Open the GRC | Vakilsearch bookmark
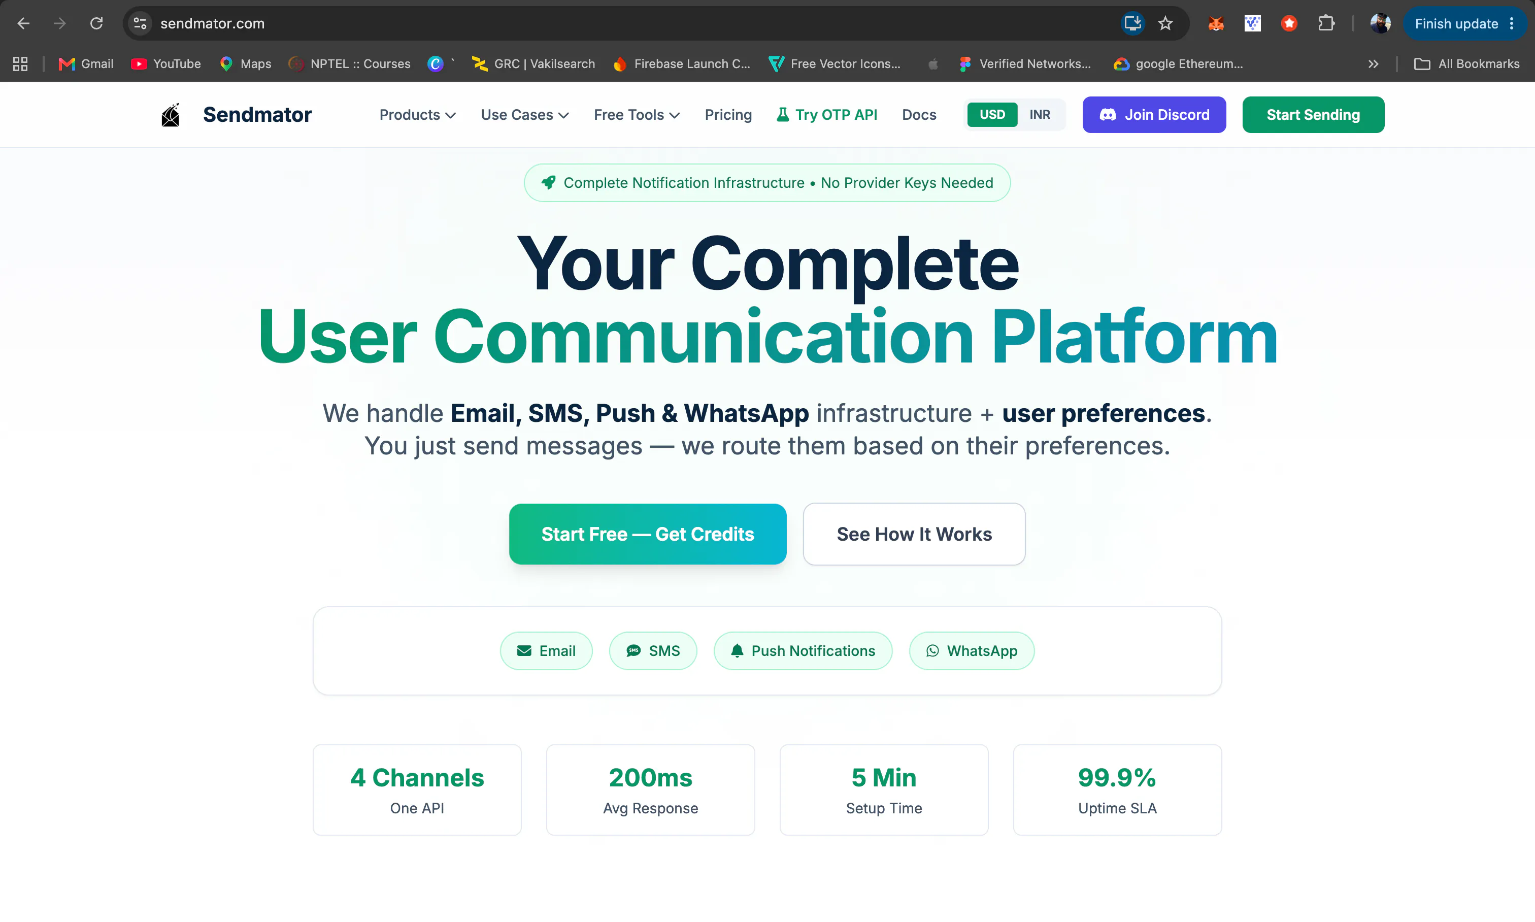1535x922 pixels. (x=533, y=63)
